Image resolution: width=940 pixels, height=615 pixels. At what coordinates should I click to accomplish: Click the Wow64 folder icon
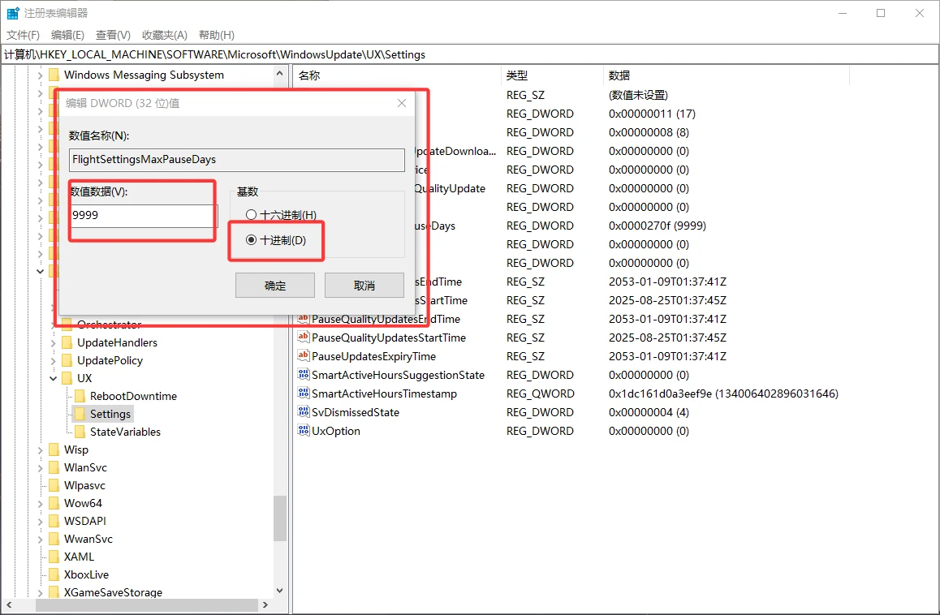[54, 504]
